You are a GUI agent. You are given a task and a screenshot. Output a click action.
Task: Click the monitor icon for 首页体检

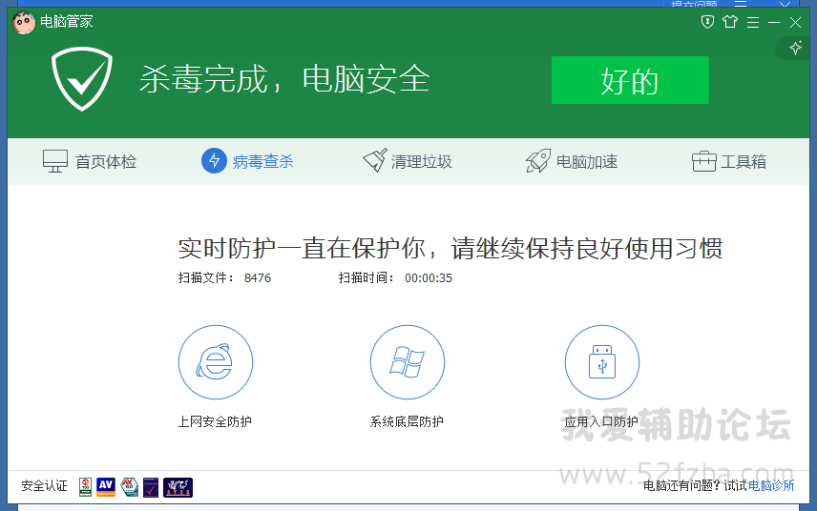point(55,161)
